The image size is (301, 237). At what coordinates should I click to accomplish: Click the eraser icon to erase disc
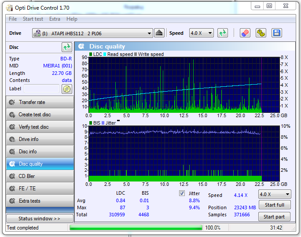[245, 33]
